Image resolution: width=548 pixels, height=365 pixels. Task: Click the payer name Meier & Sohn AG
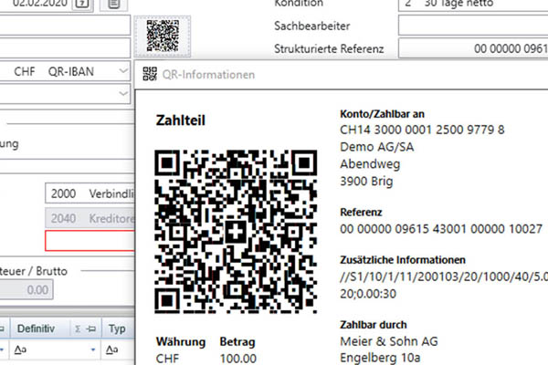tap(389, 341)
